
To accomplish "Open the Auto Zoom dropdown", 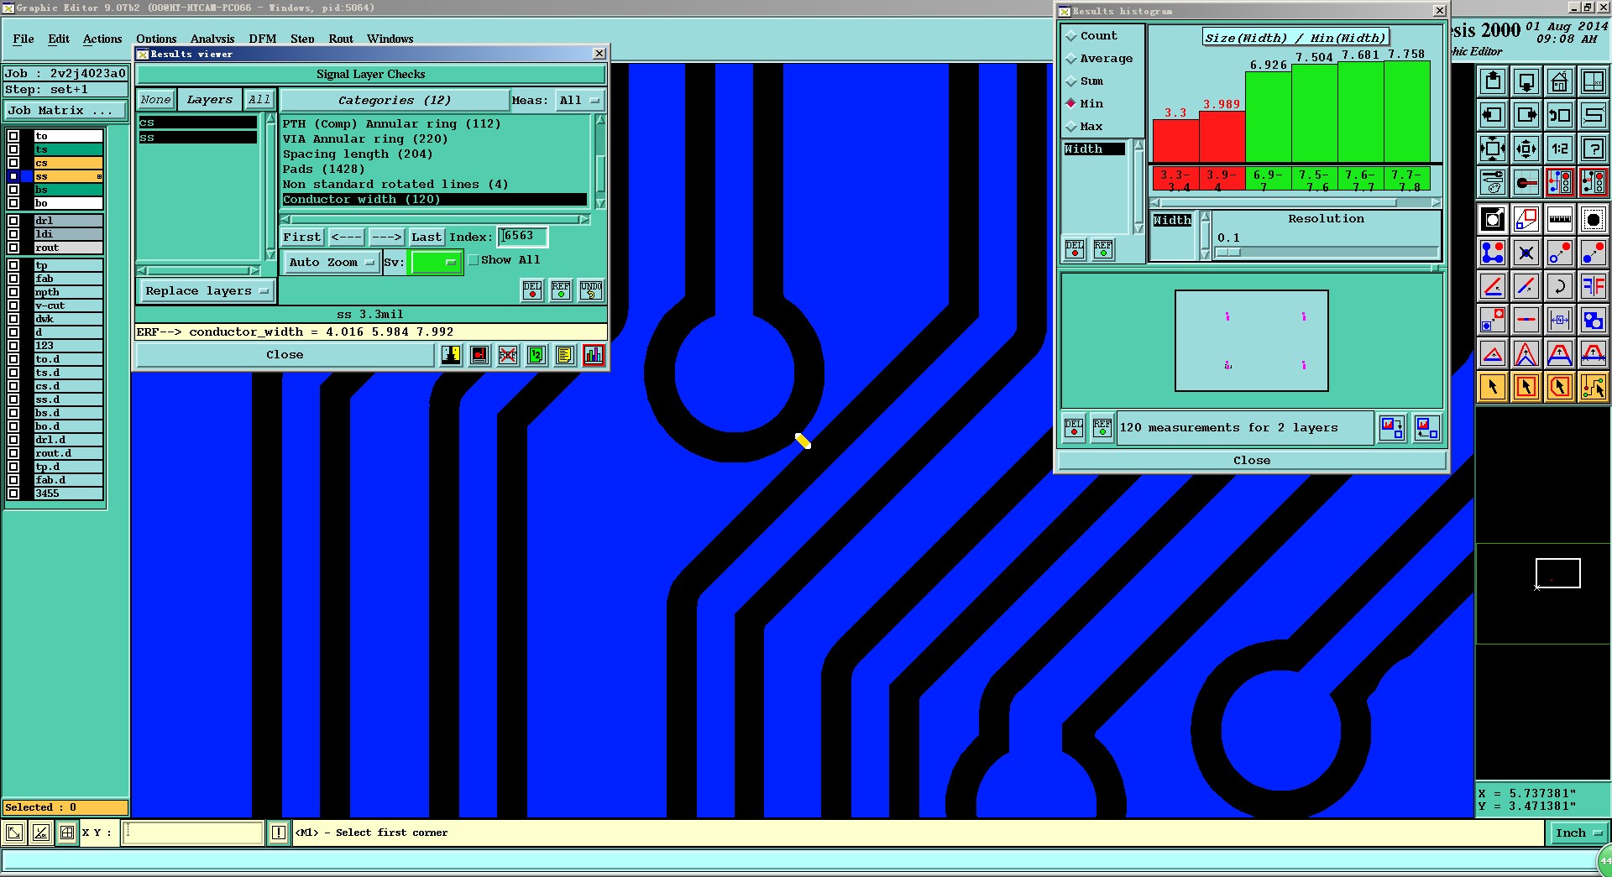I will (331, 263).
